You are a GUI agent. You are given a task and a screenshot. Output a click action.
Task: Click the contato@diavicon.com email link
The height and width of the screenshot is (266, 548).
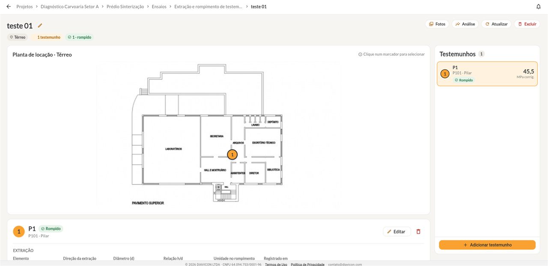point(345,264)
